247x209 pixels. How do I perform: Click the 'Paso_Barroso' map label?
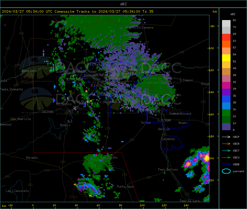click(168, 169)
